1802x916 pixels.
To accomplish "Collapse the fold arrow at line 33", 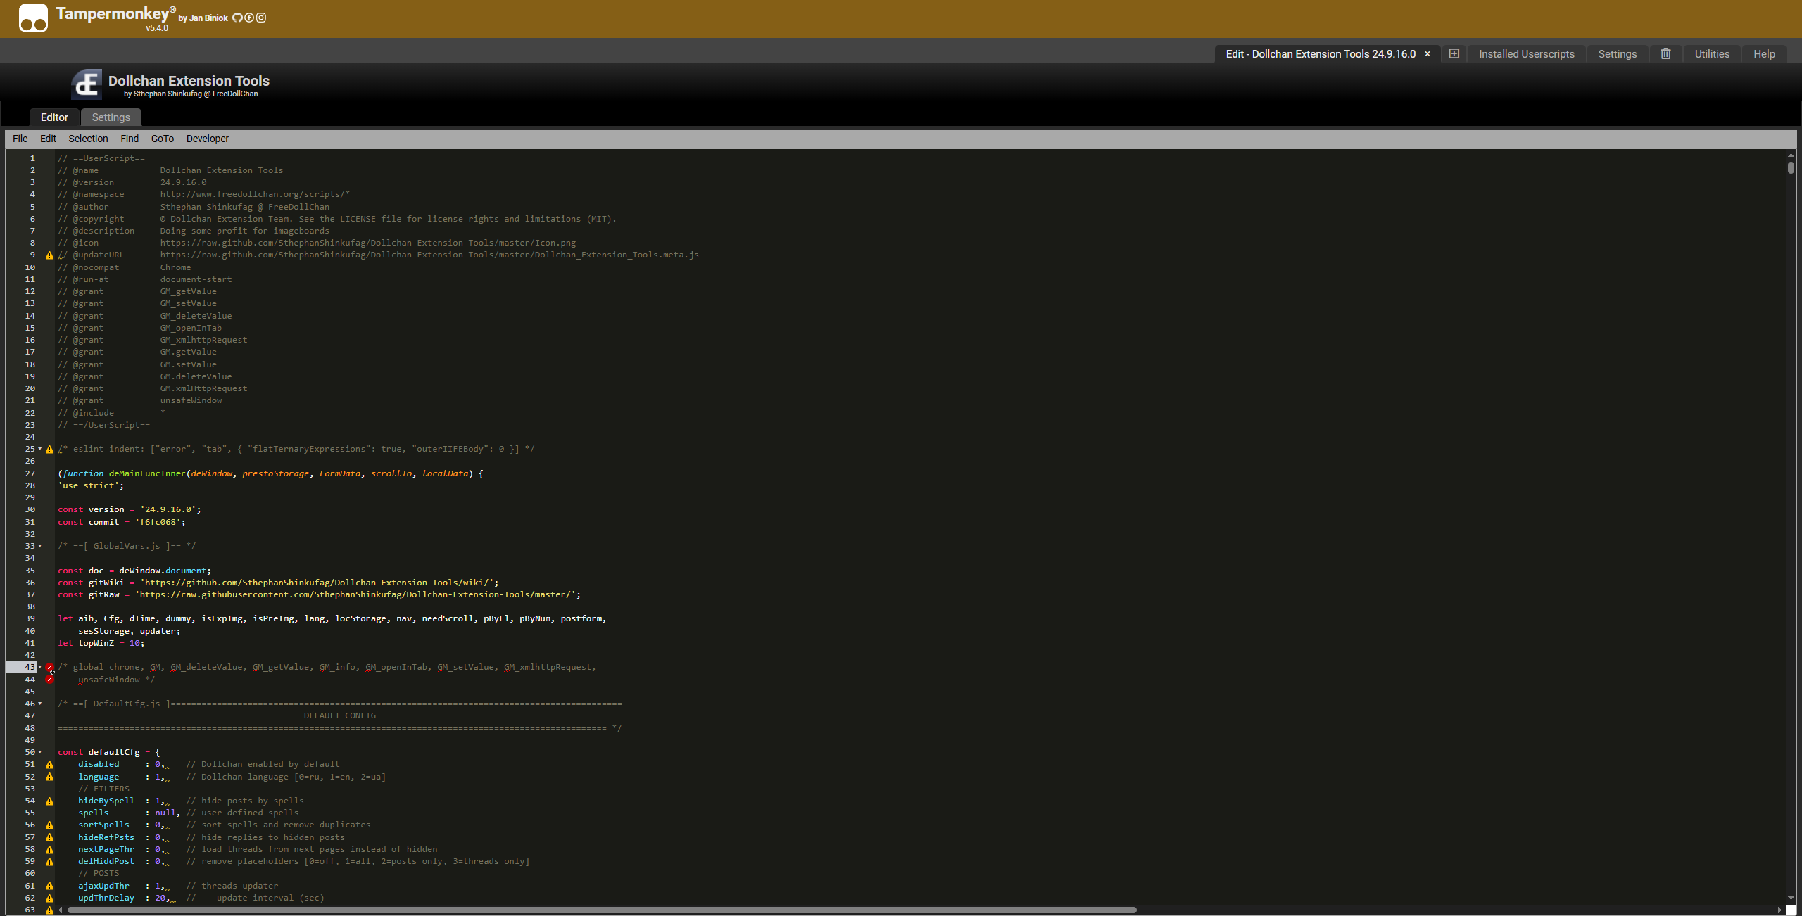I will pyautogui.click(x=40, y=546).
